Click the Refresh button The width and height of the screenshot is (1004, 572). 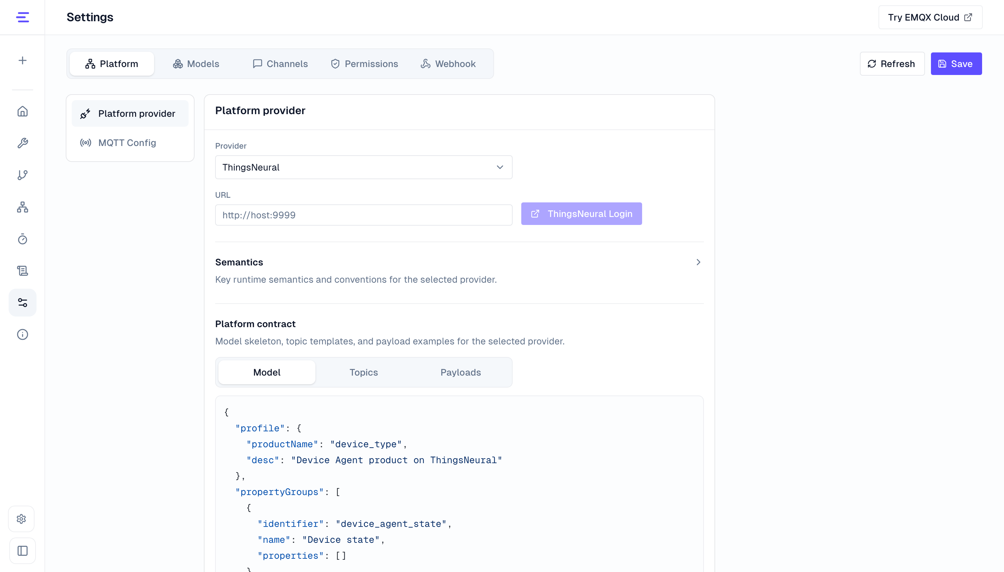coord(892,64)
